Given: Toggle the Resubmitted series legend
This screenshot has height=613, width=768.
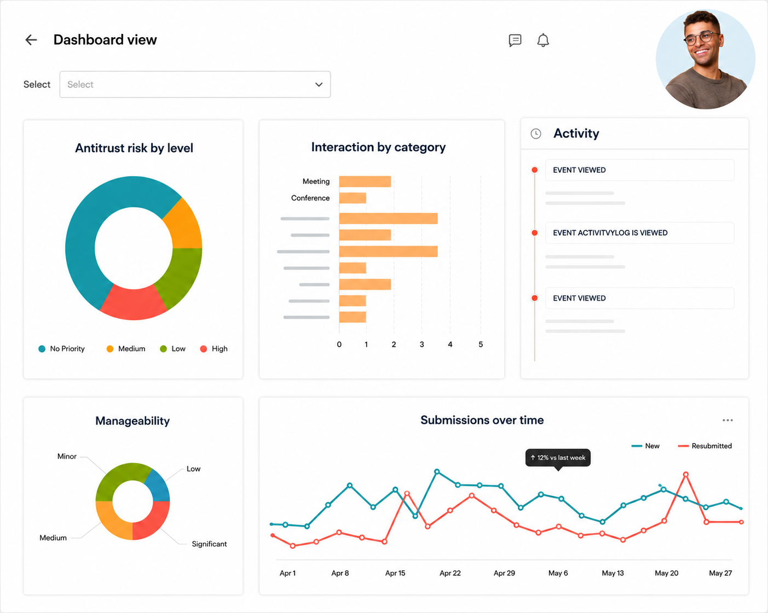Looking at the screenshot, I should pos(705,446).
